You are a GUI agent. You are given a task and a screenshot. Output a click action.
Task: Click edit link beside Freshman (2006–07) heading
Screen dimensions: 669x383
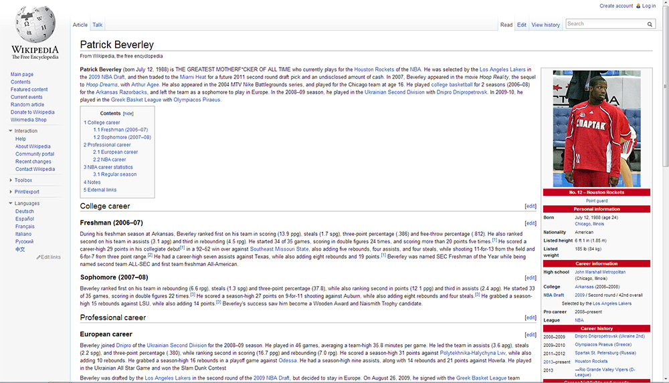[531, 223]
